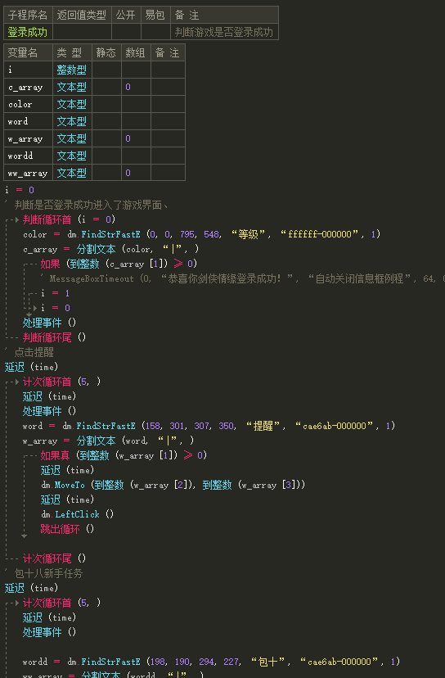445x678 pixels.
Task: Click the 如果 (到整数 (c_array [1]) statement
Action: 119,264
